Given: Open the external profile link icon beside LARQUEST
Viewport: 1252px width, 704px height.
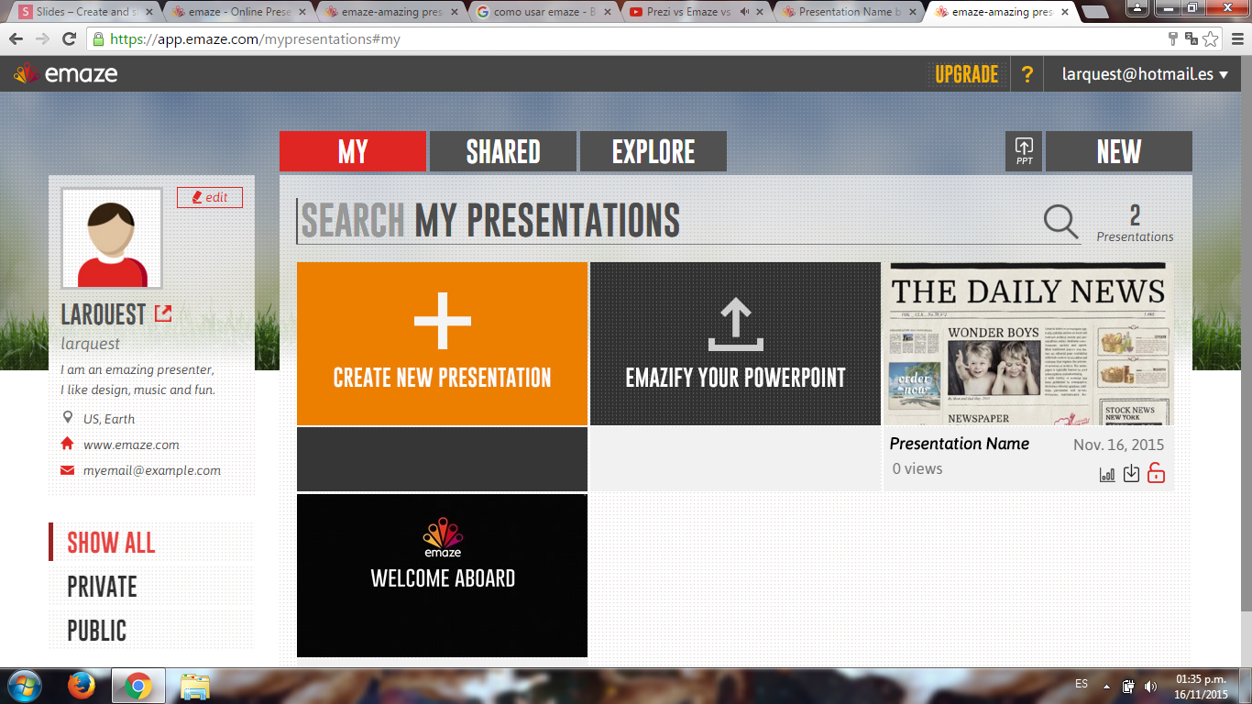Looking at the screenshot, I should pos(163,314).
